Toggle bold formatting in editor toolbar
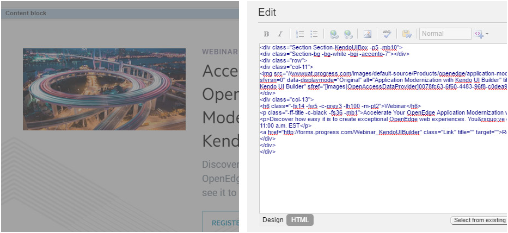The image size is (508, 233). pyautogui.click(x=267, y=34)
